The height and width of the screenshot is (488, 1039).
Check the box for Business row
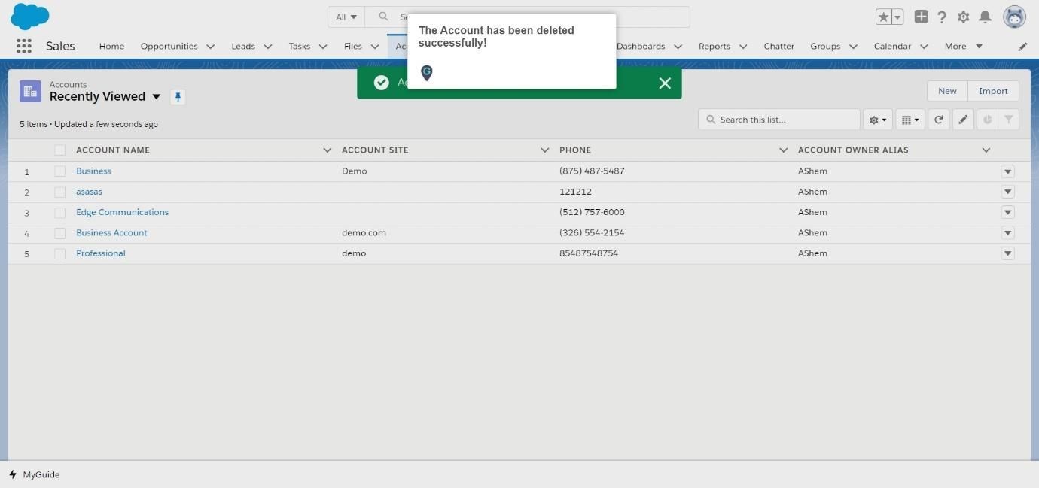coord(60,171)
